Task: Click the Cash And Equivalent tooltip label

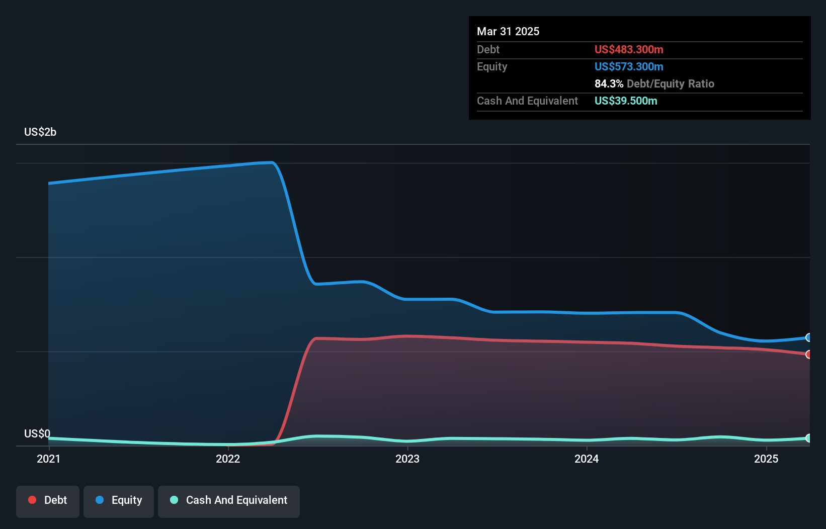Action: click(527, 101)
